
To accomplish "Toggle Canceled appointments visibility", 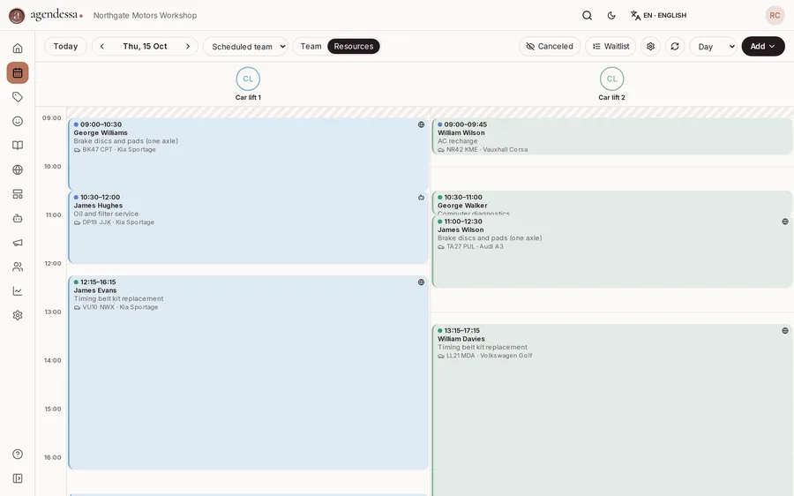I will 550,46.
